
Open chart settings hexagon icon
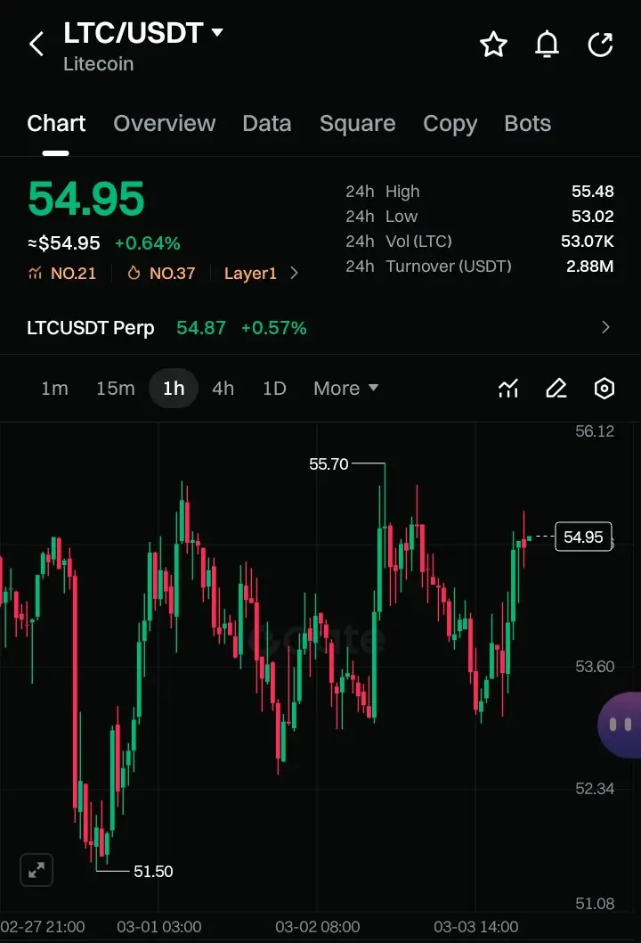(604, 389)
